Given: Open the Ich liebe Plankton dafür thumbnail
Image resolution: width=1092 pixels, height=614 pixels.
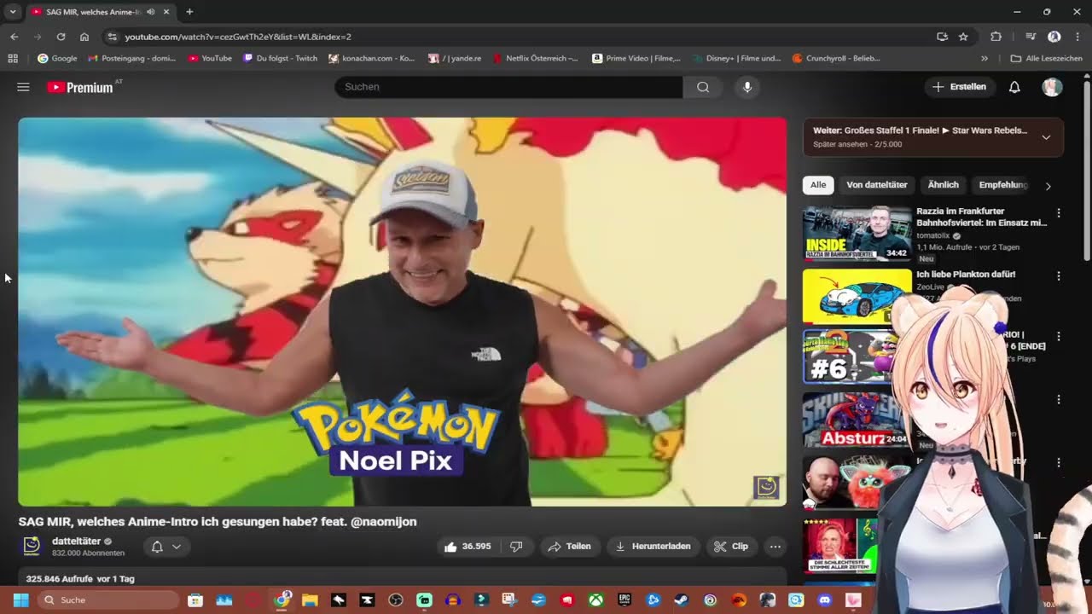Looking at the screenshot, I should coord(857,296).
